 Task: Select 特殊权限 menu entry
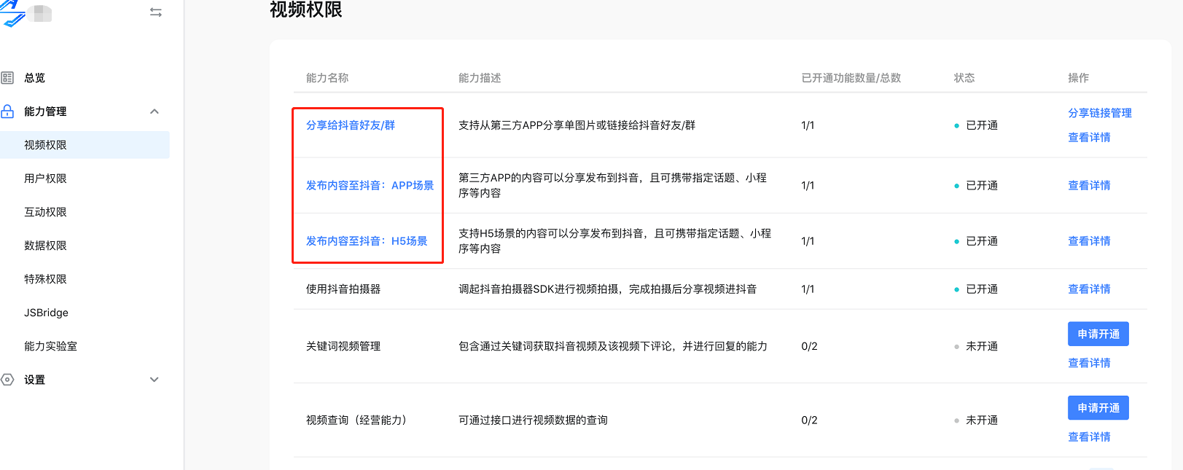(x=45, y=279)
